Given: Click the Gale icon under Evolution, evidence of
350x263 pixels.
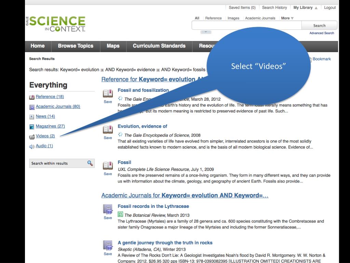Looking at the screenshot, I should (x=120, y=134).
